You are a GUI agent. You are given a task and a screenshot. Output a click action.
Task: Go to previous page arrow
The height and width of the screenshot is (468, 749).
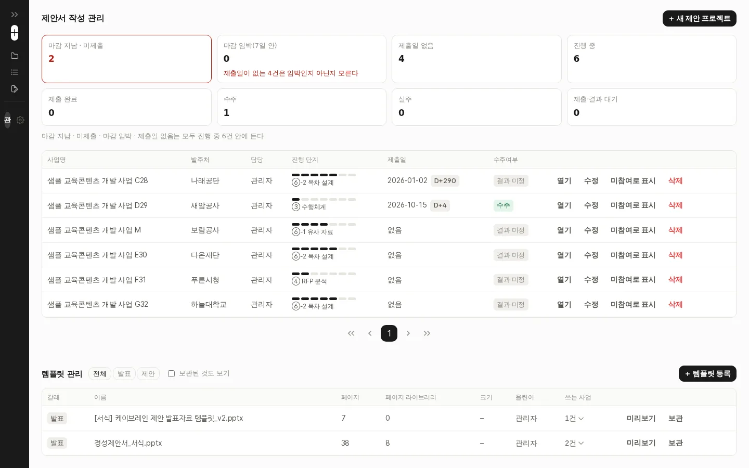coord(370,333)
